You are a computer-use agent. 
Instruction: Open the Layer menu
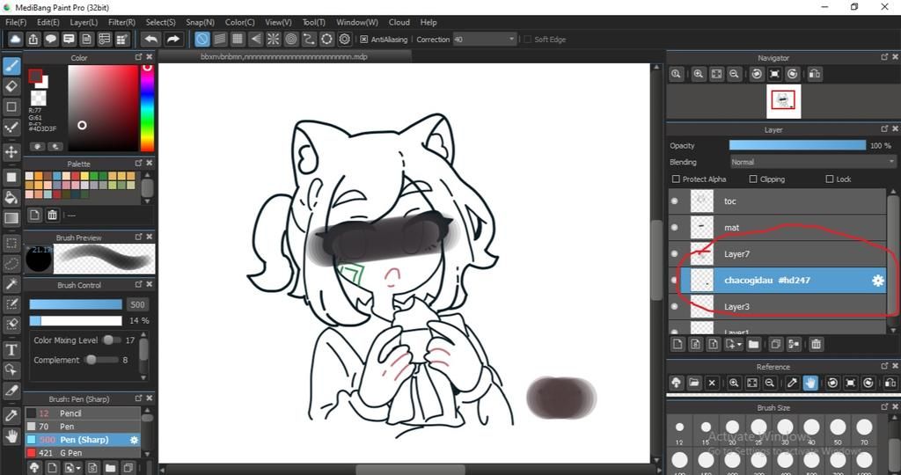tap(84, 22)
